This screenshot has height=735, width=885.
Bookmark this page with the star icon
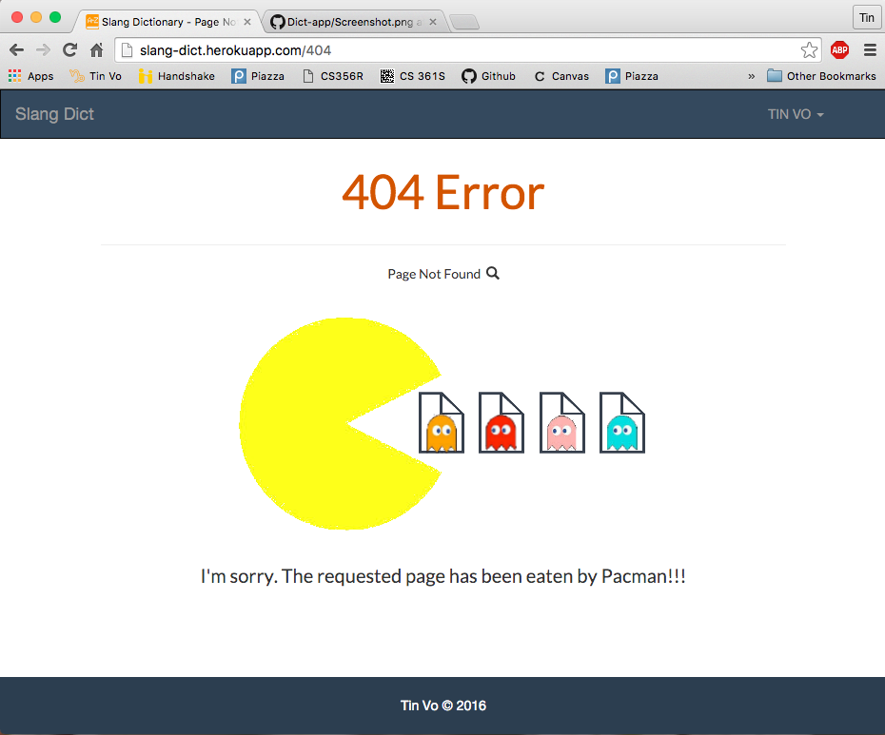pos(809,50)
